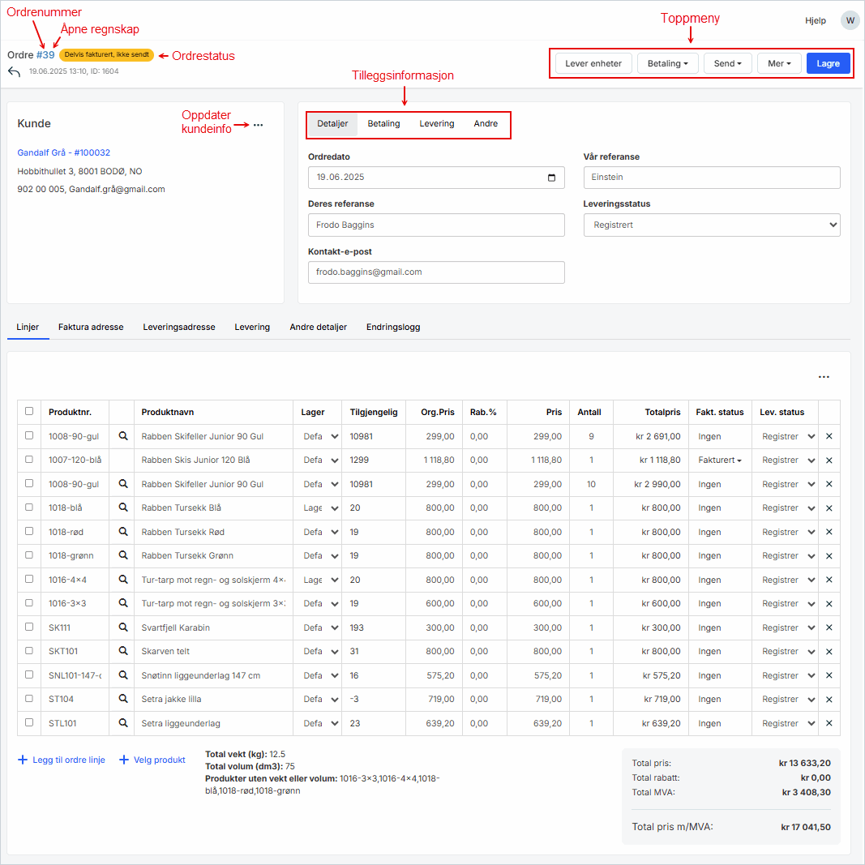Click the Lagre button

[x=828, y=63]
